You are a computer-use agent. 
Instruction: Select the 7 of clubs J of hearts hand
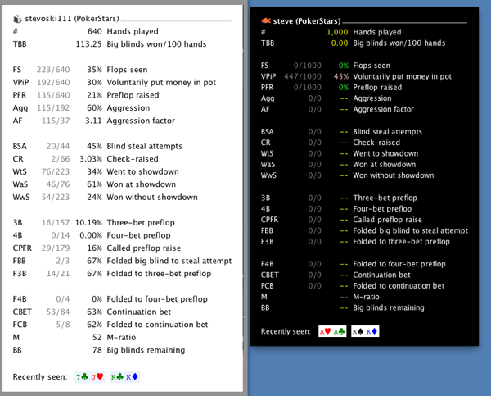[89, 376]
